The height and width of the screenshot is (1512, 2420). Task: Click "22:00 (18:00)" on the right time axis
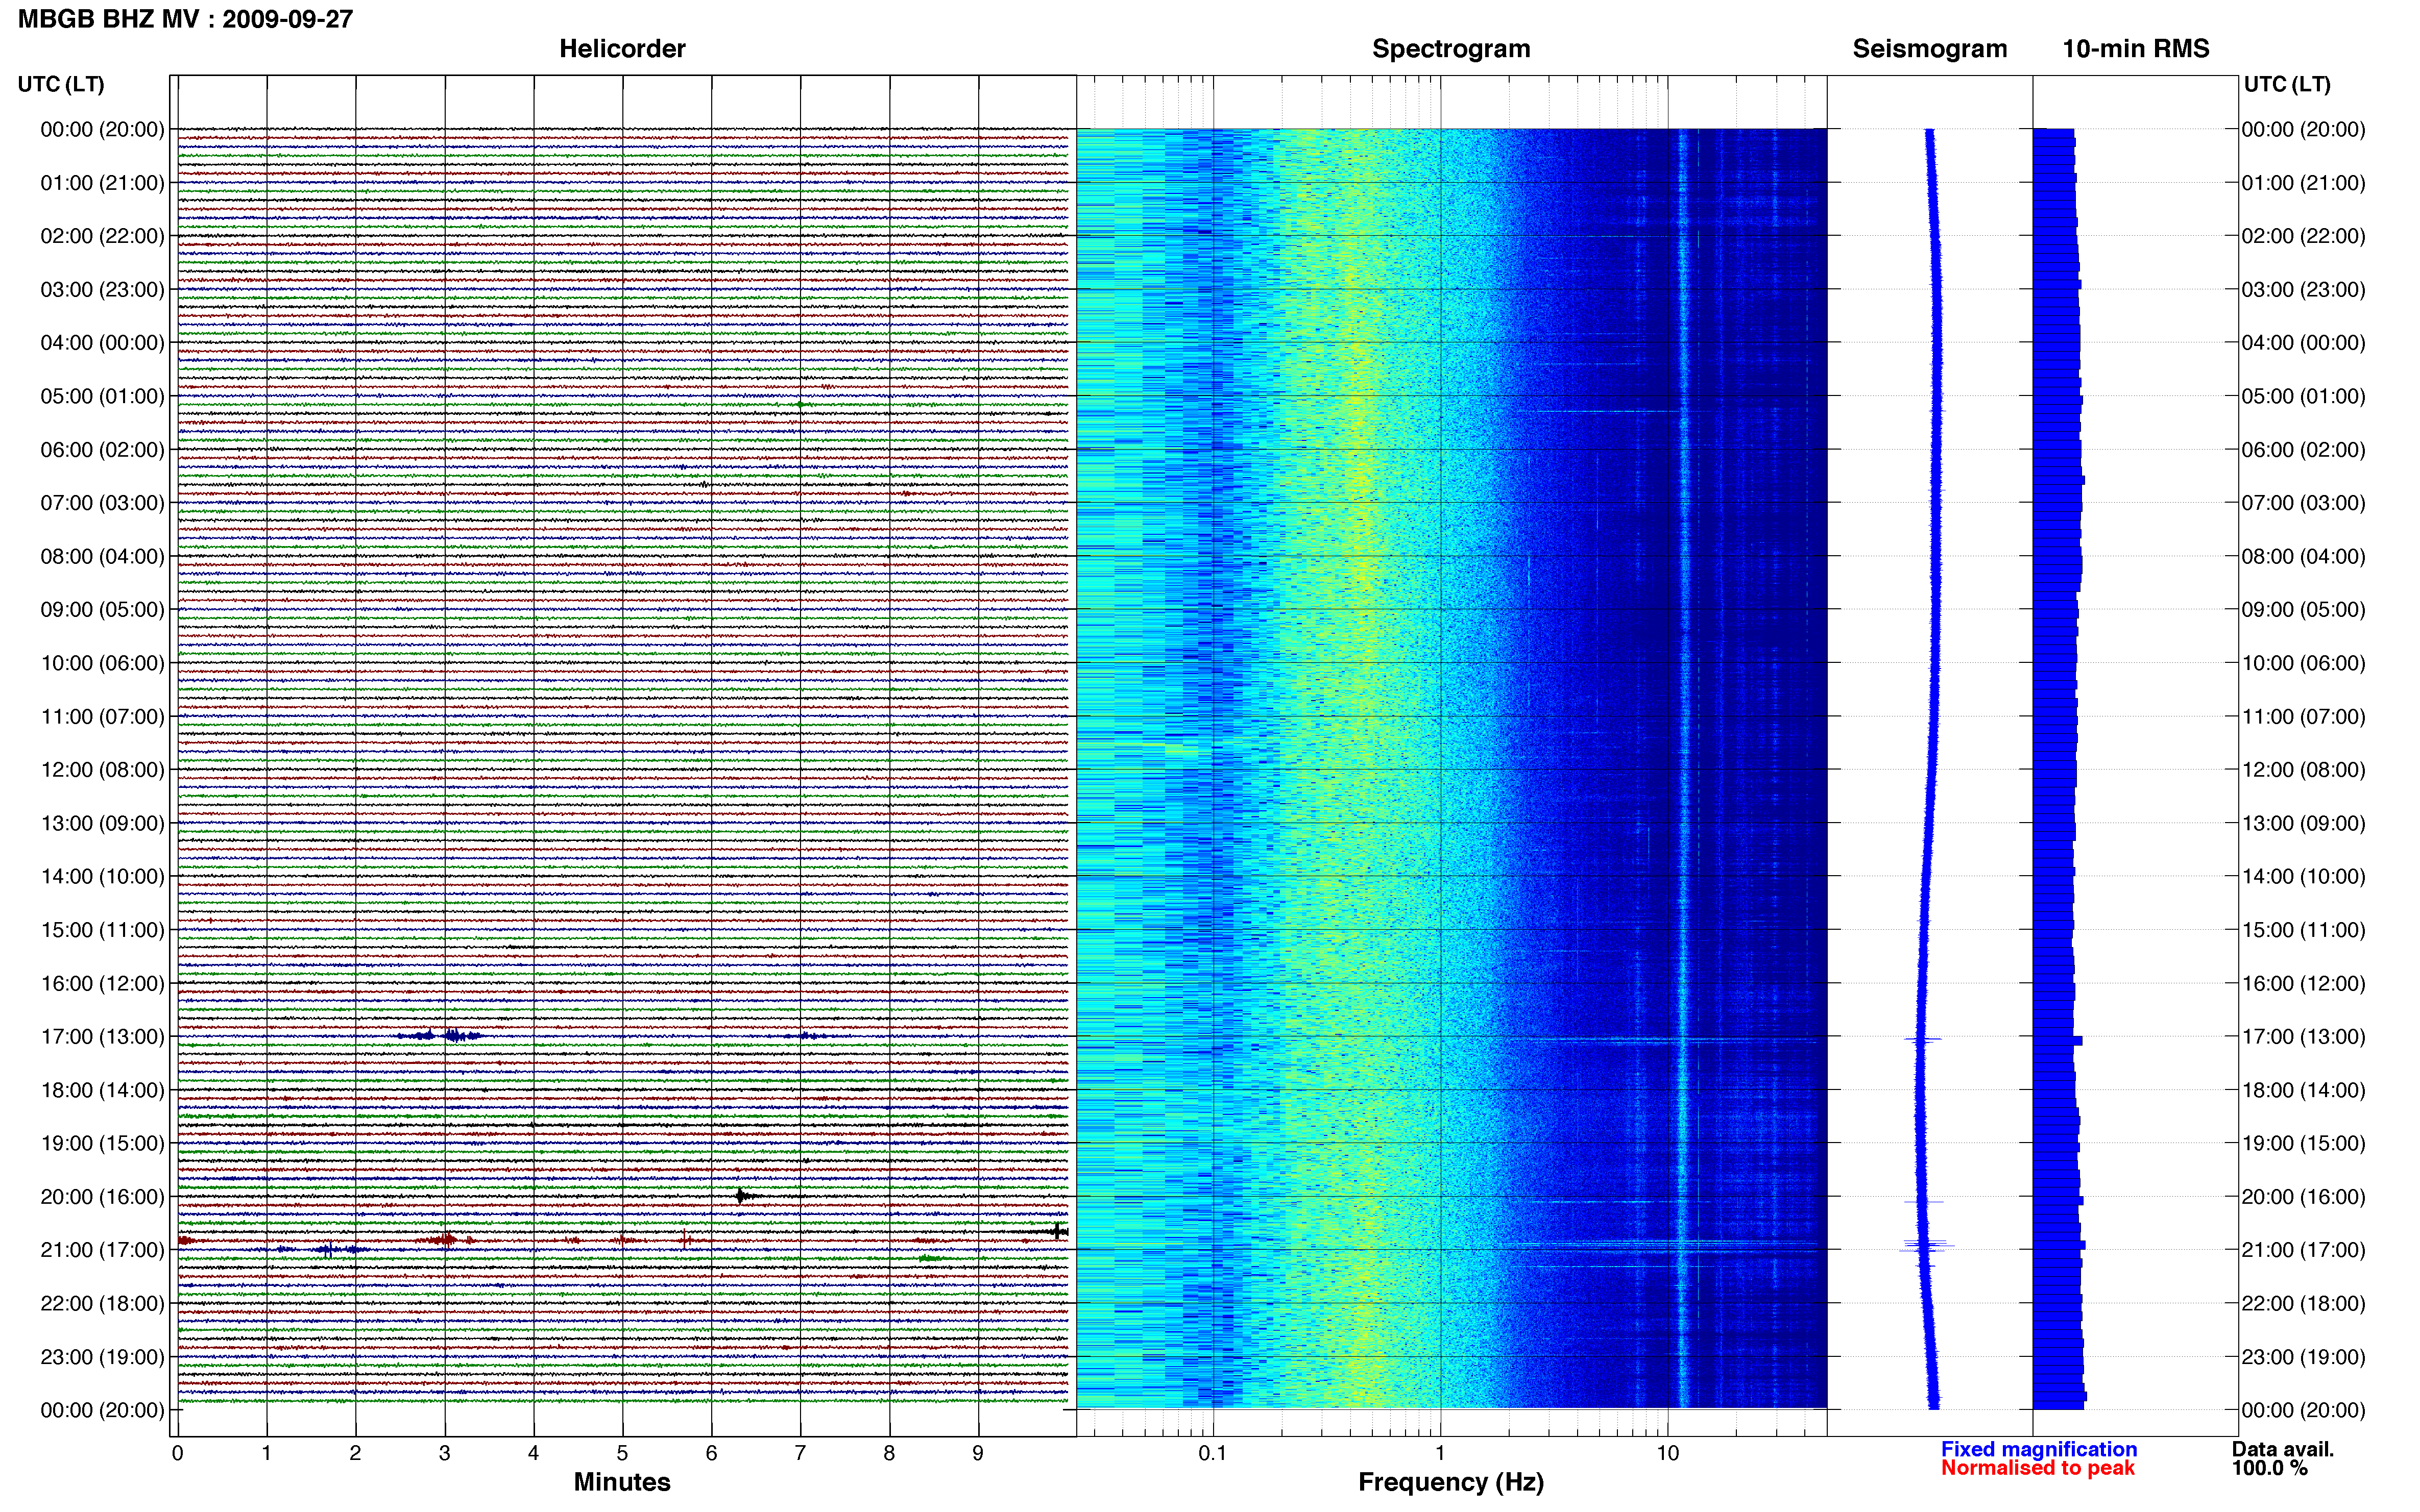coord(2303,1303)
